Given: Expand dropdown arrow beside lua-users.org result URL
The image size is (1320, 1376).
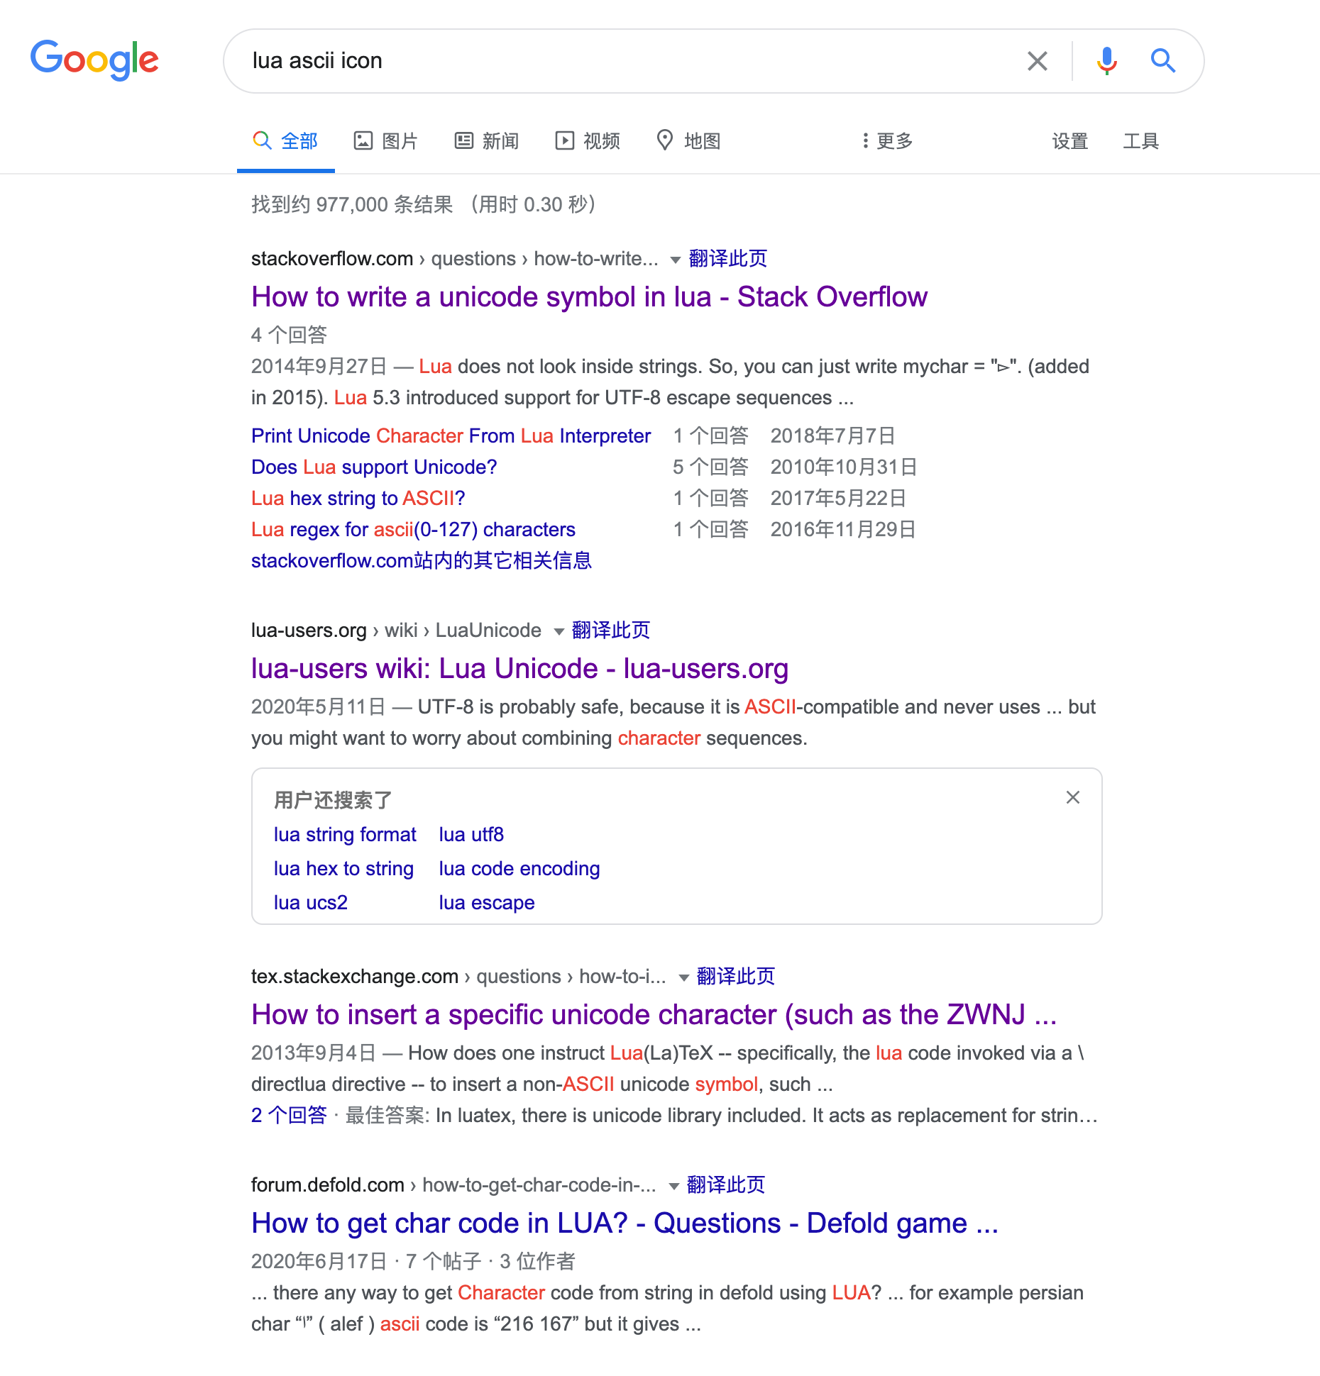Looking at the screenshot, I should (559, 632).
